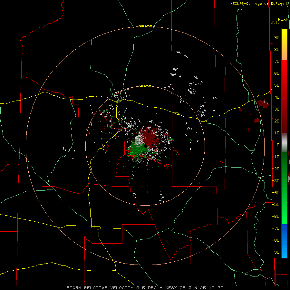
Task: Click the maroon outbound velocity patch near radar
Action: coord(150,137)
